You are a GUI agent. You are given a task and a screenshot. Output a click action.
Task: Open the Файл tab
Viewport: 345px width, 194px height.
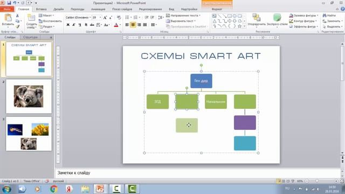7,9
